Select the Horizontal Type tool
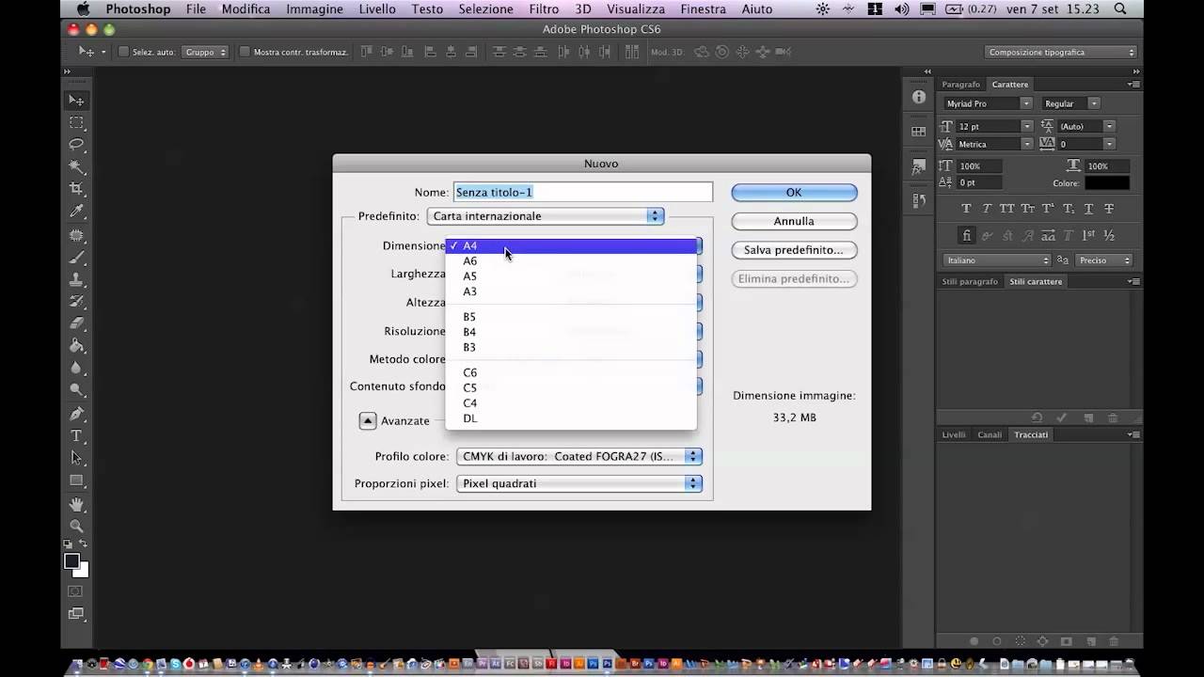 [77, 436]
